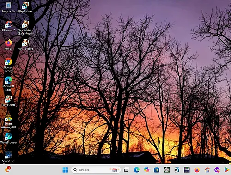The image size is (231, 175).
Task: Open the Microsoft Edge desktop shortcut
Action: (8, 84)
